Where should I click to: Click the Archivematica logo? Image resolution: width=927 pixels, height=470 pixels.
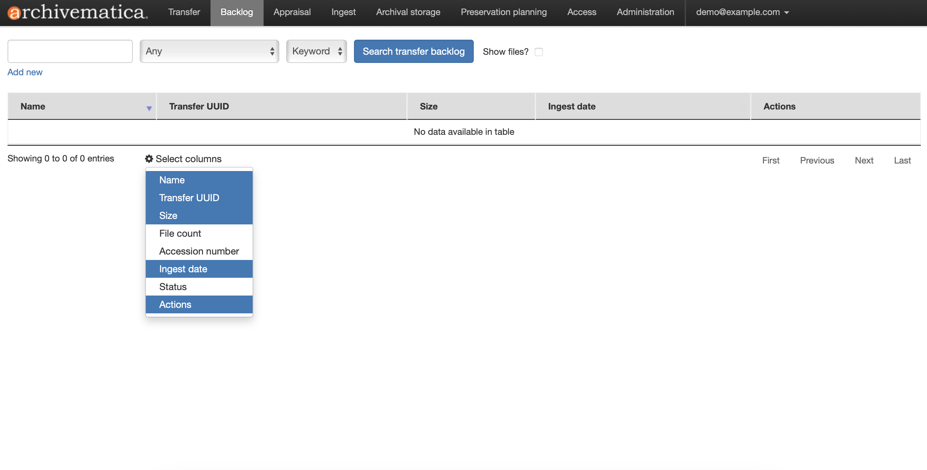pos(77,12)
